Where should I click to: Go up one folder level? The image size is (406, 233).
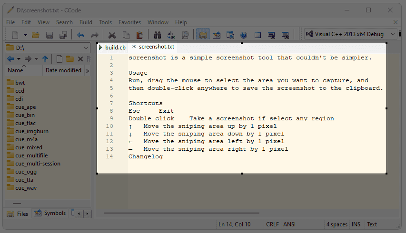[45, 59]
